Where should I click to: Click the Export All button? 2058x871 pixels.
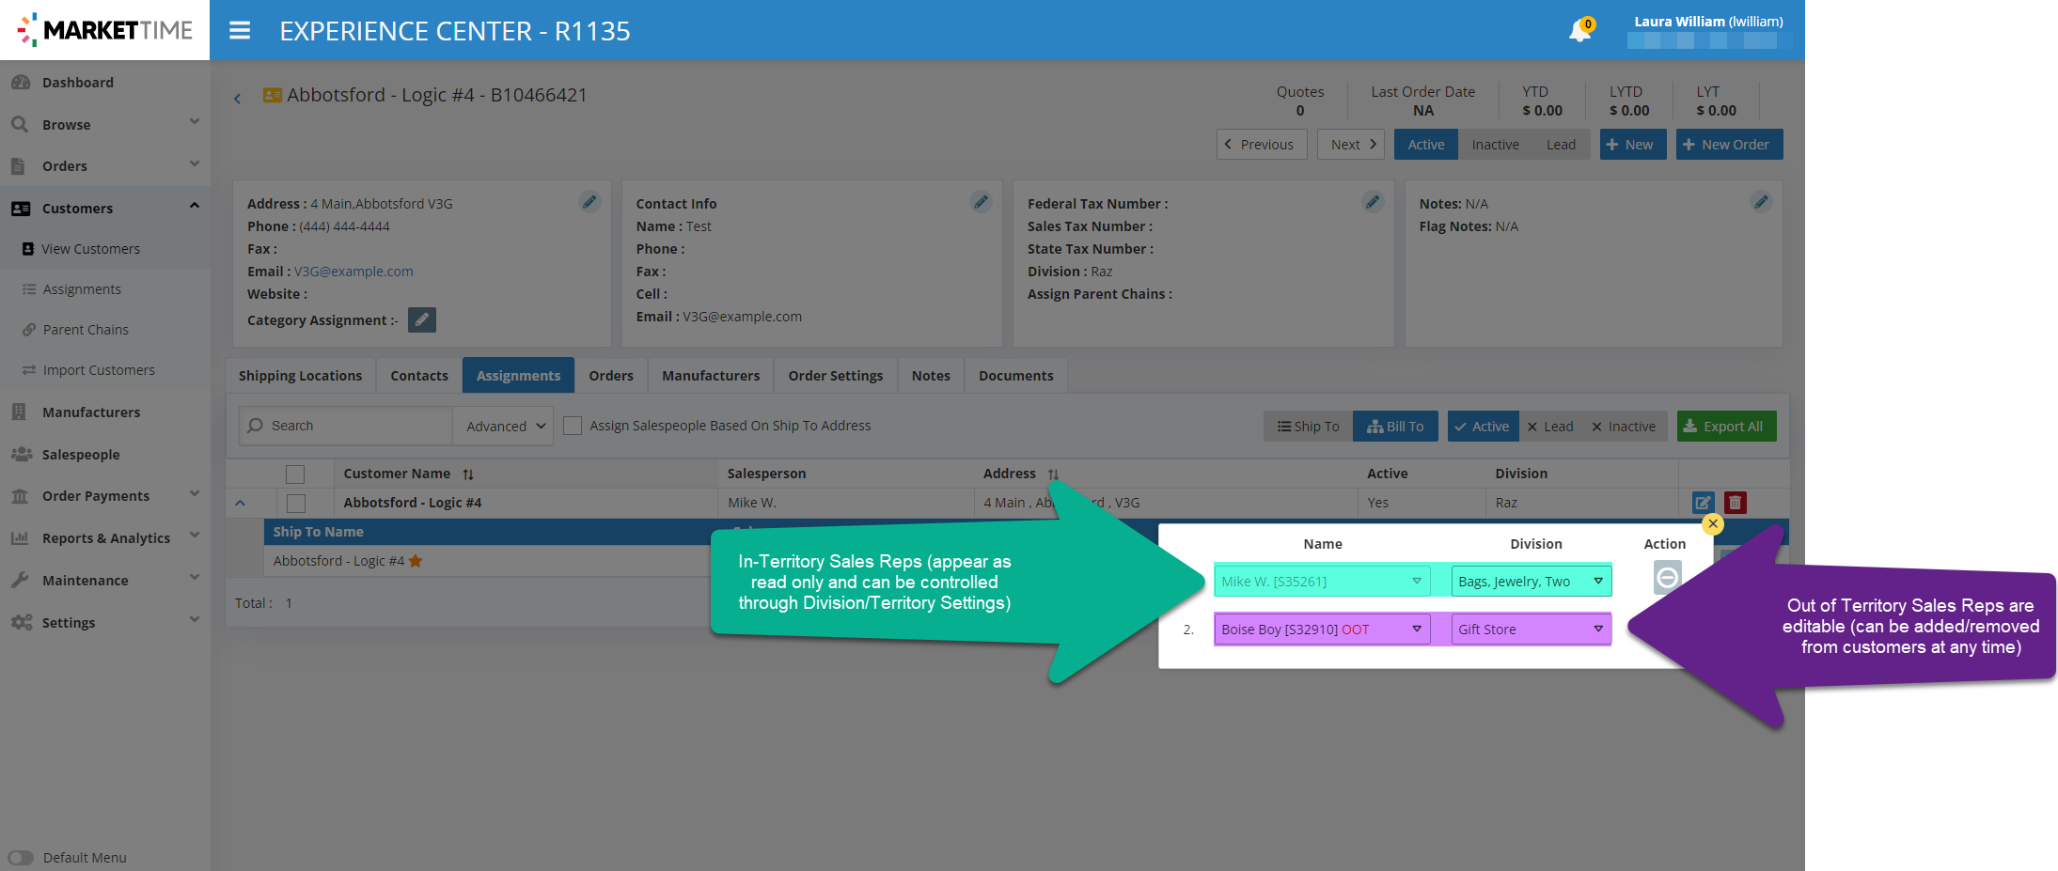[1726, 427]
